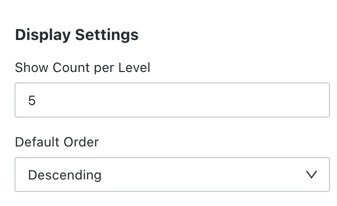Click the word Display in the heading

[43, 35]
